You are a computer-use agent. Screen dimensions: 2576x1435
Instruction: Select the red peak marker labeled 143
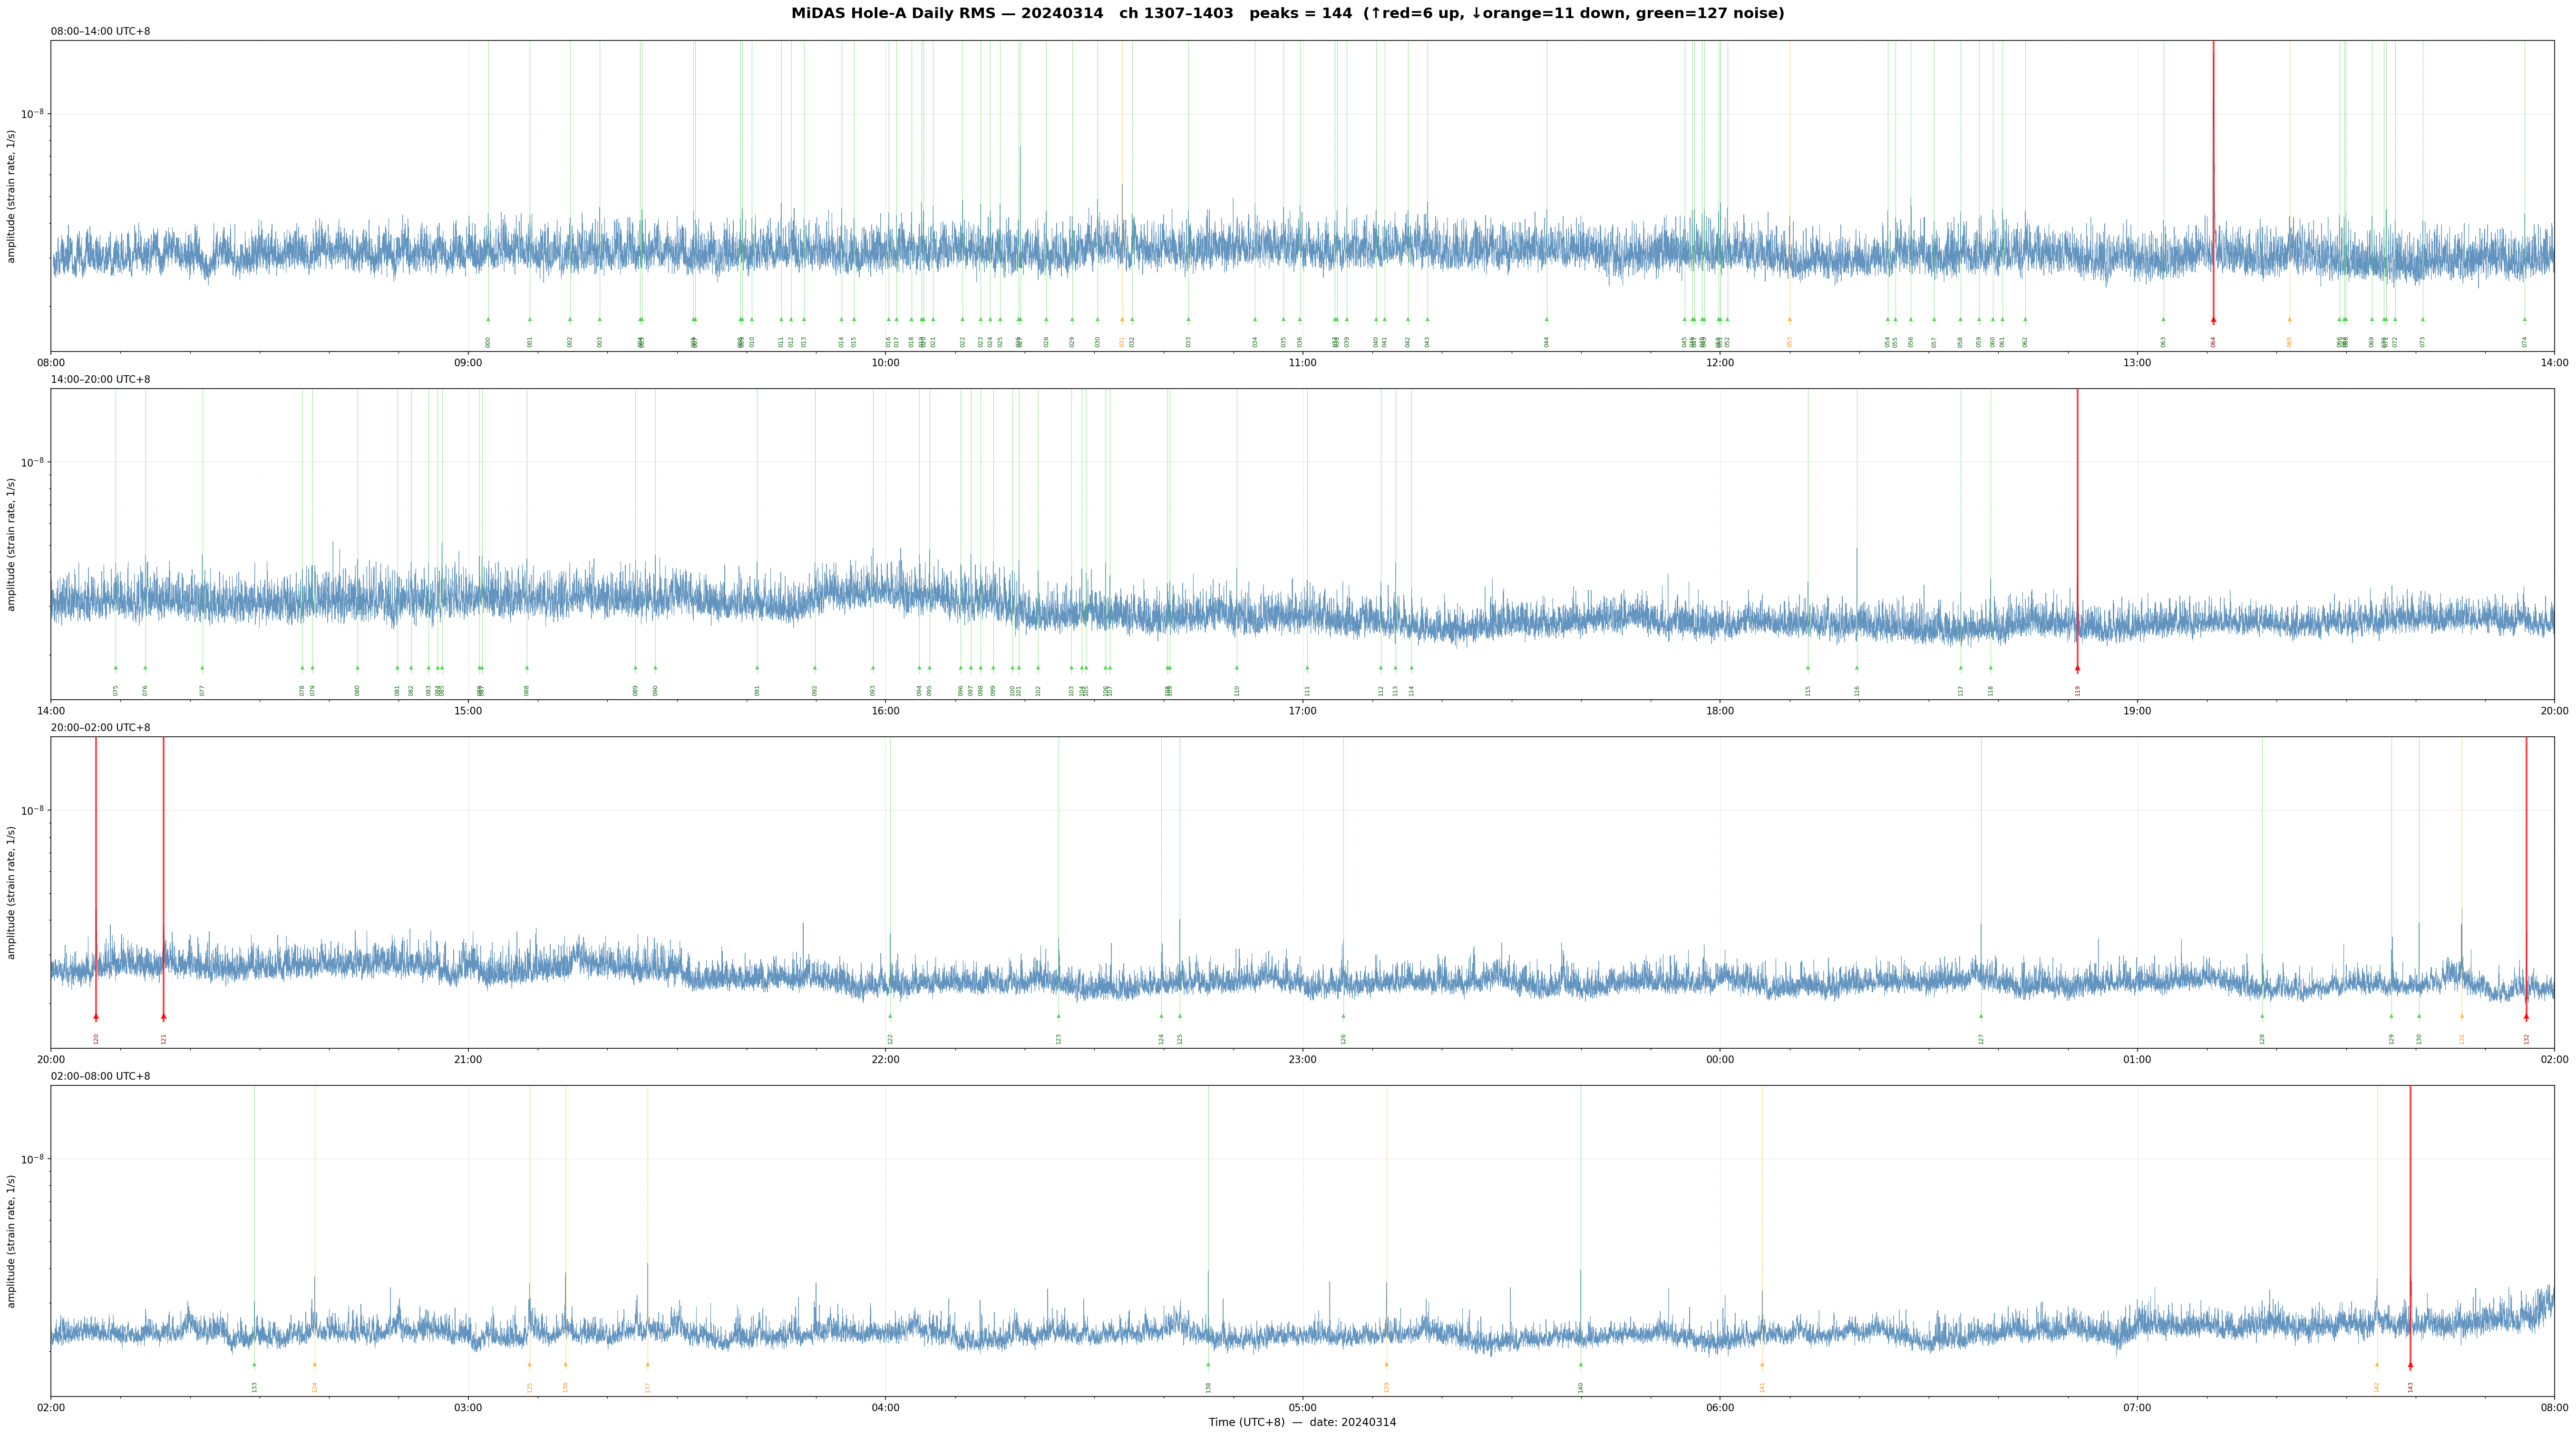(x=2410, y=1364)
